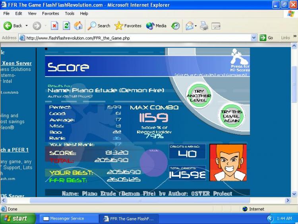Open the Mail button dropdown arrow

tap(196, 26)
